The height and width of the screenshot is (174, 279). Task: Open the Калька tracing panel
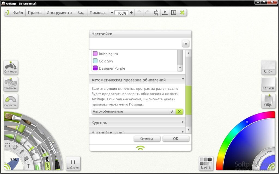[268, 84]
